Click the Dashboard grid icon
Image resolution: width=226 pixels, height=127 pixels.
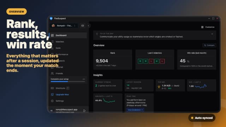click(x=52, y=35)
